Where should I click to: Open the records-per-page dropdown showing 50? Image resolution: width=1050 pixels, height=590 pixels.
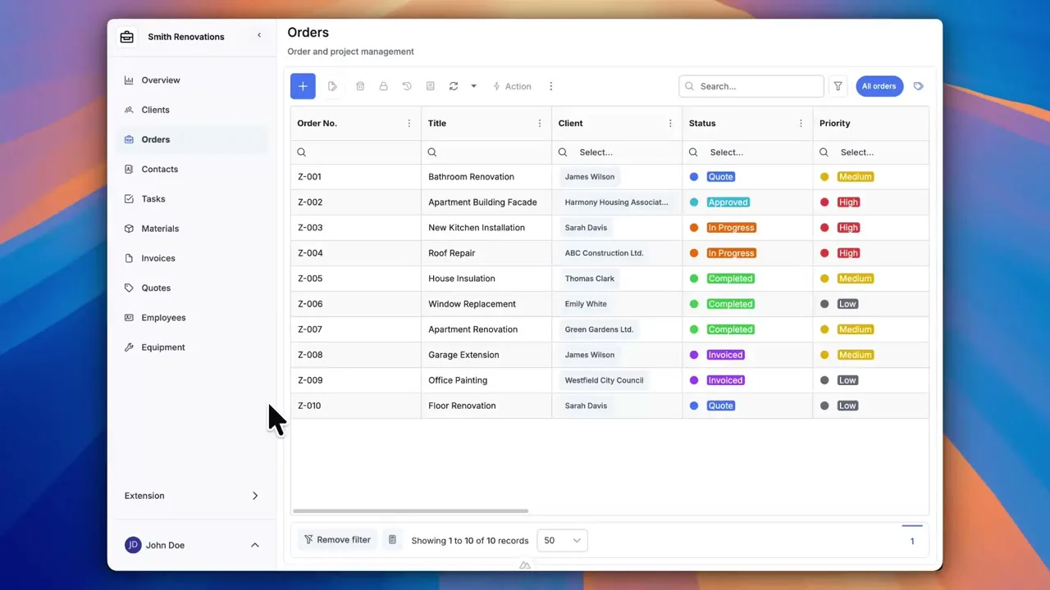pos(561,540)
